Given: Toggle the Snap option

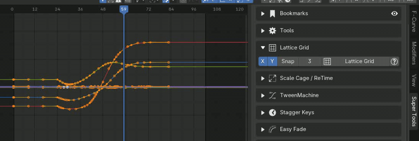Looking at the screenshot, I should coord(288,61).
